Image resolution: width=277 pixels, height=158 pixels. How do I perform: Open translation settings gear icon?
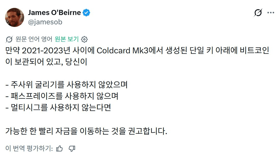click(x=84, y=39)
